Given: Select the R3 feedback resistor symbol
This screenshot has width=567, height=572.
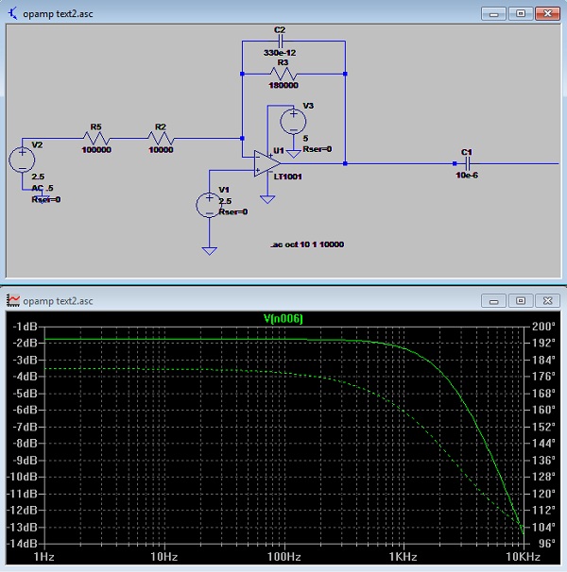Looking at the screenshot, I should (283, 74).
